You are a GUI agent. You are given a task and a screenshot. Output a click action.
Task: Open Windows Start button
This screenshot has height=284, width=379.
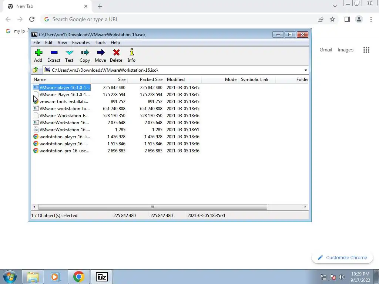click(x=10, y=277)
